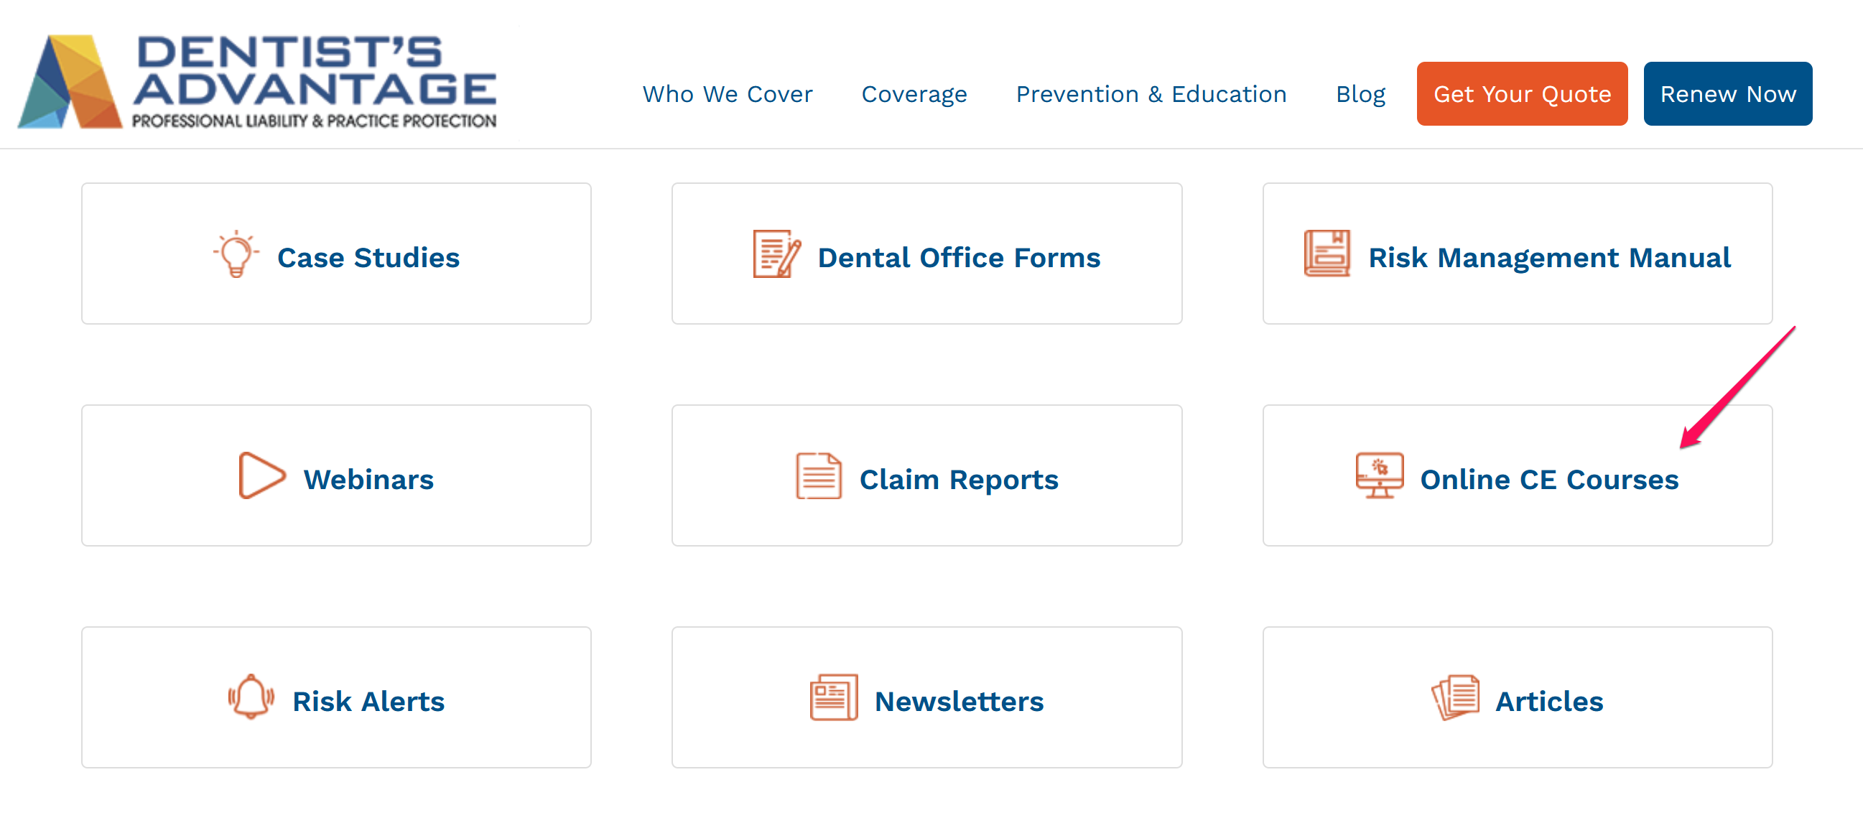Open the Coverage menu

914,94
